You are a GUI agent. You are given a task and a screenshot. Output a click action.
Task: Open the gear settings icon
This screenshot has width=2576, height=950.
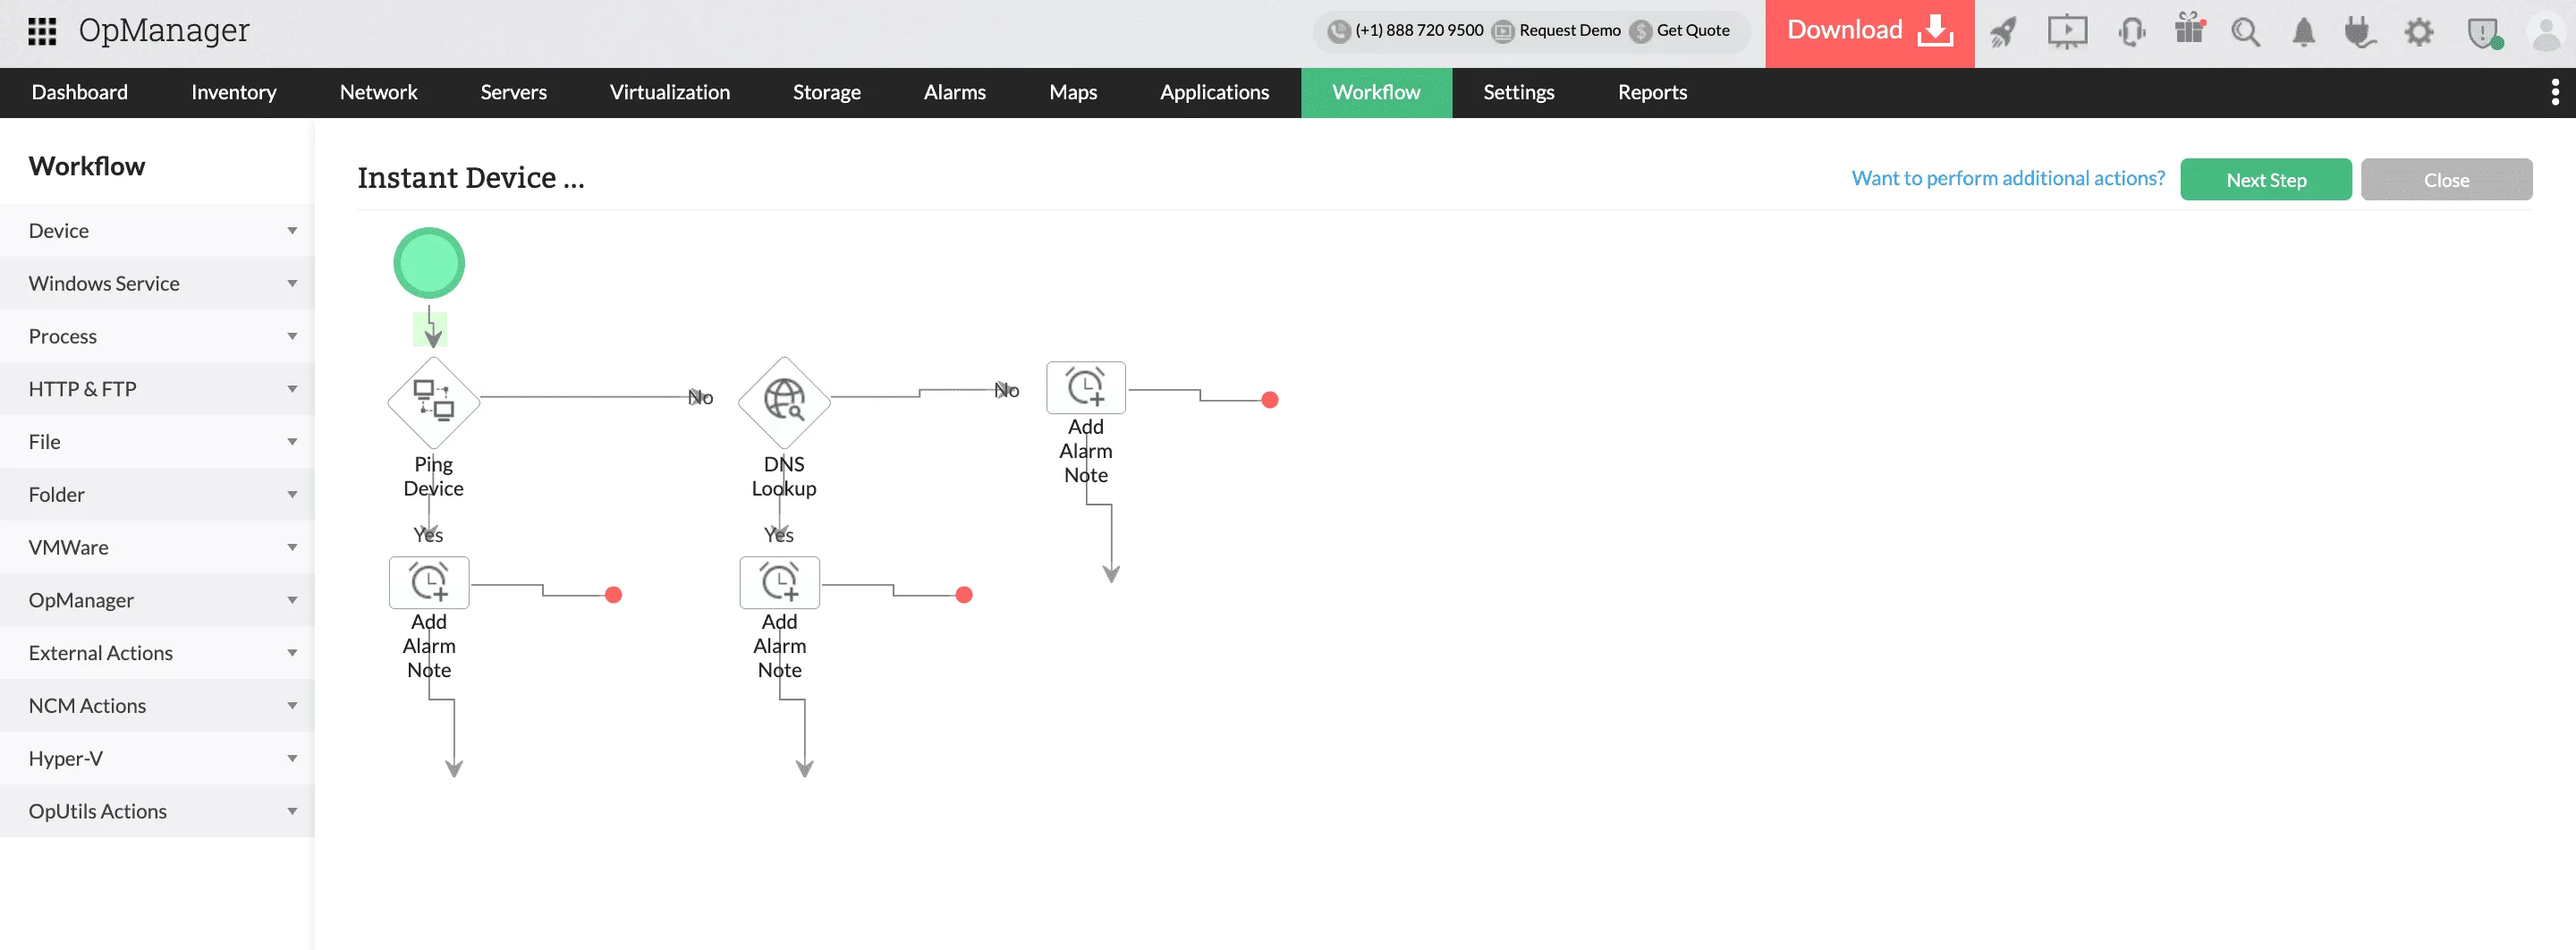pos(2419,32)
